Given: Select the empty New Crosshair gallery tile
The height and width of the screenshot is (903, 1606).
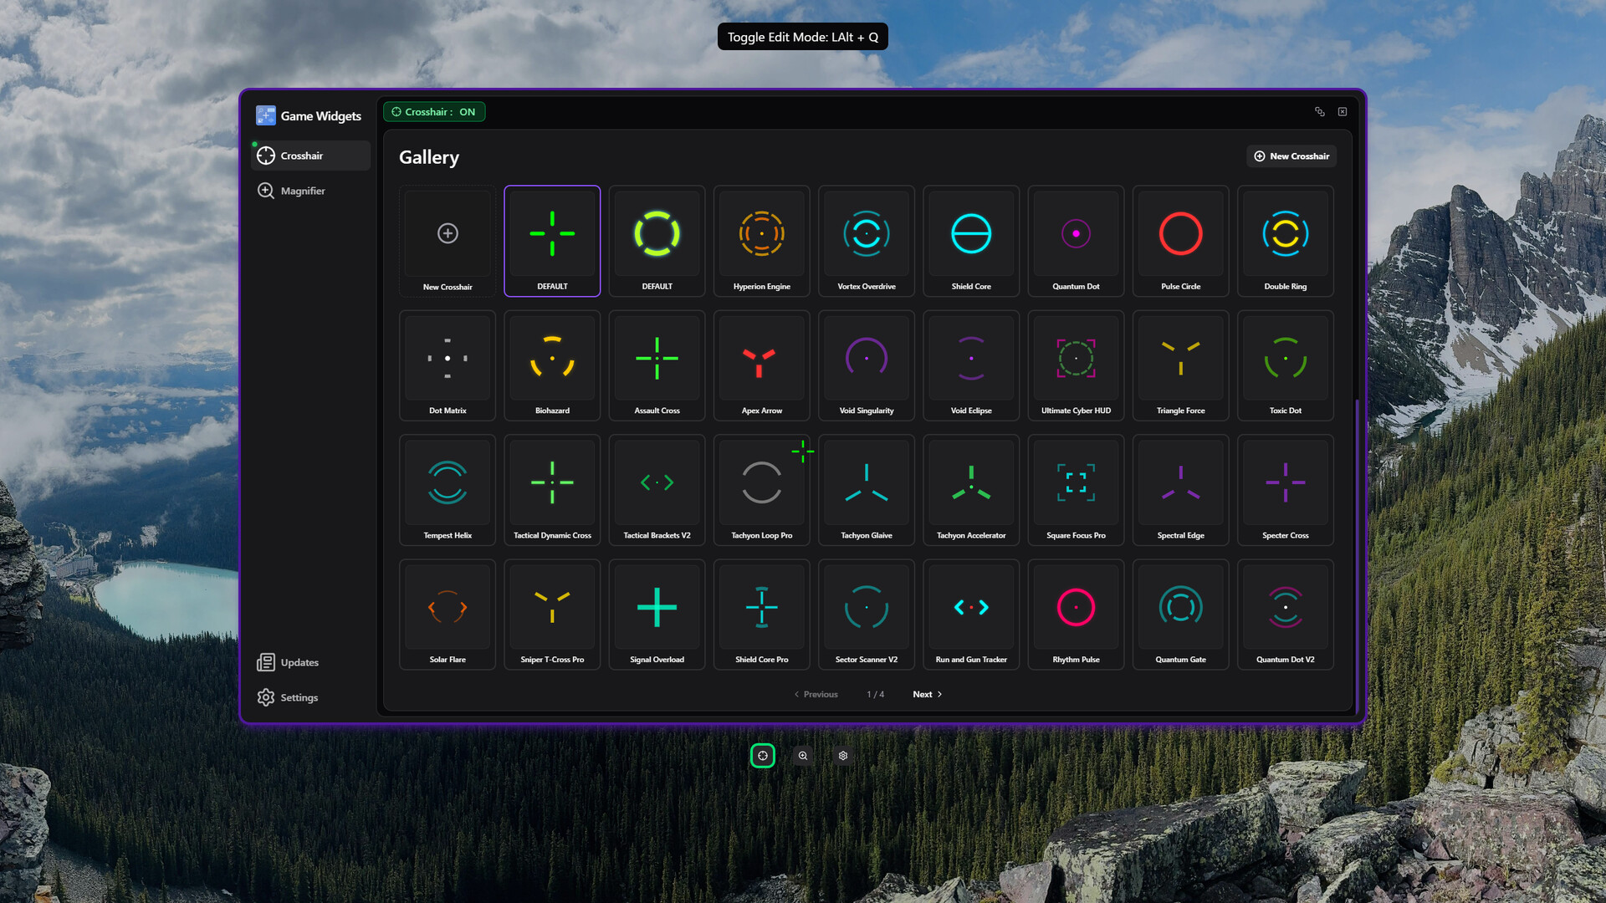Looking at the screenshot, I should (448, 241).
